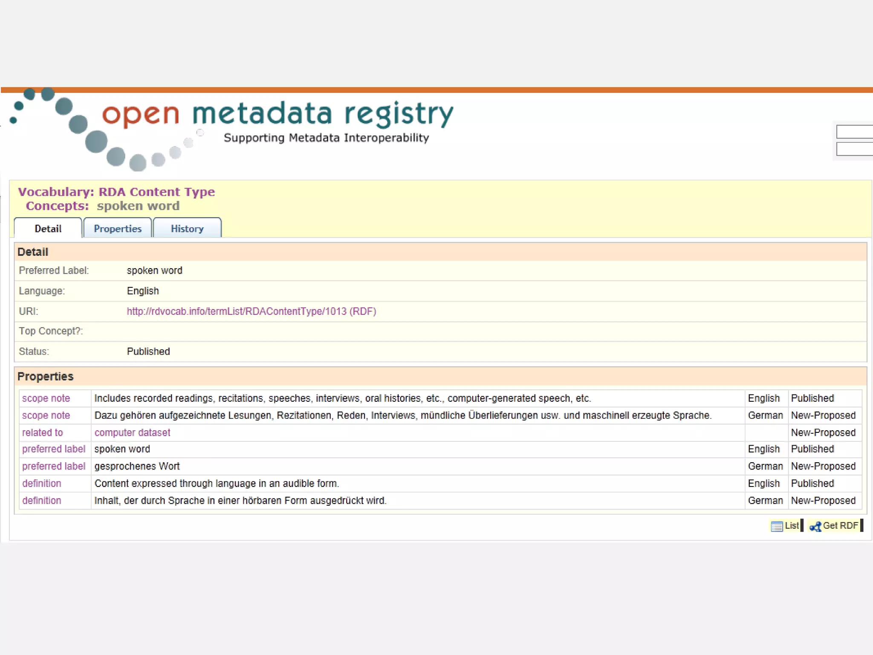Open the first scope note link
Screen dimensions: 873x655
(46, 398)
